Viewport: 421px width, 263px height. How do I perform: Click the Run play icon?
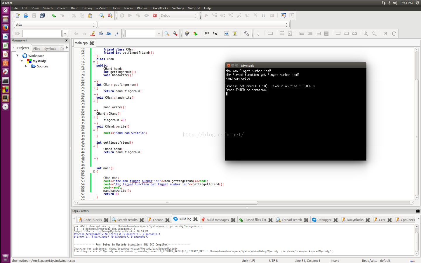point(130,15)
